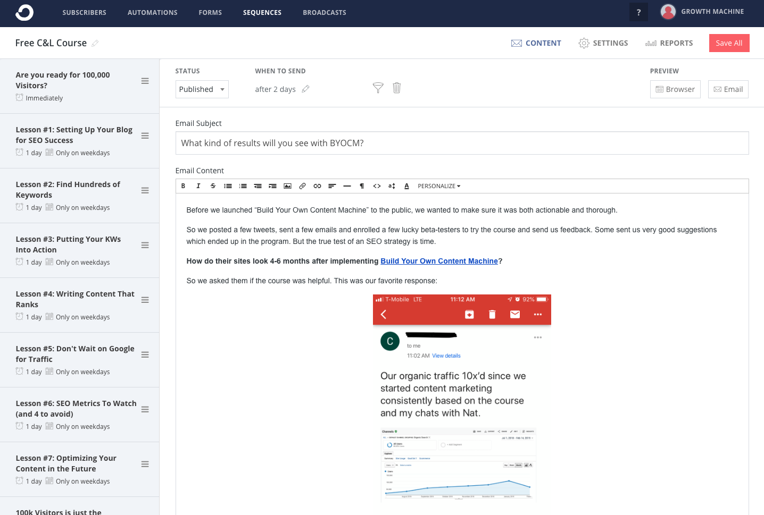The height and width of the screenshot is (515, 764).
Task: Open the Published status dropdown
Action: pyautogui.click(x=202, y=89)
